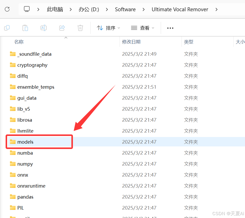Click the folder icon beside diffq

13,76
